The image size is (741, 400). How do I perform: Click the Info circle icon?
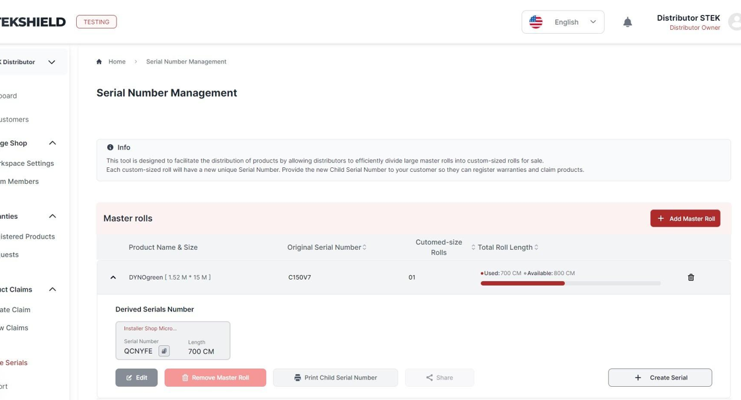click(x=110, y=147)
